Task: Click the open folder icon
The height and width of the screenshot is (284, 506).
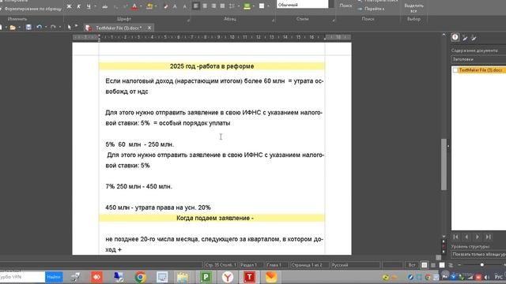Action: coord(13,28)
